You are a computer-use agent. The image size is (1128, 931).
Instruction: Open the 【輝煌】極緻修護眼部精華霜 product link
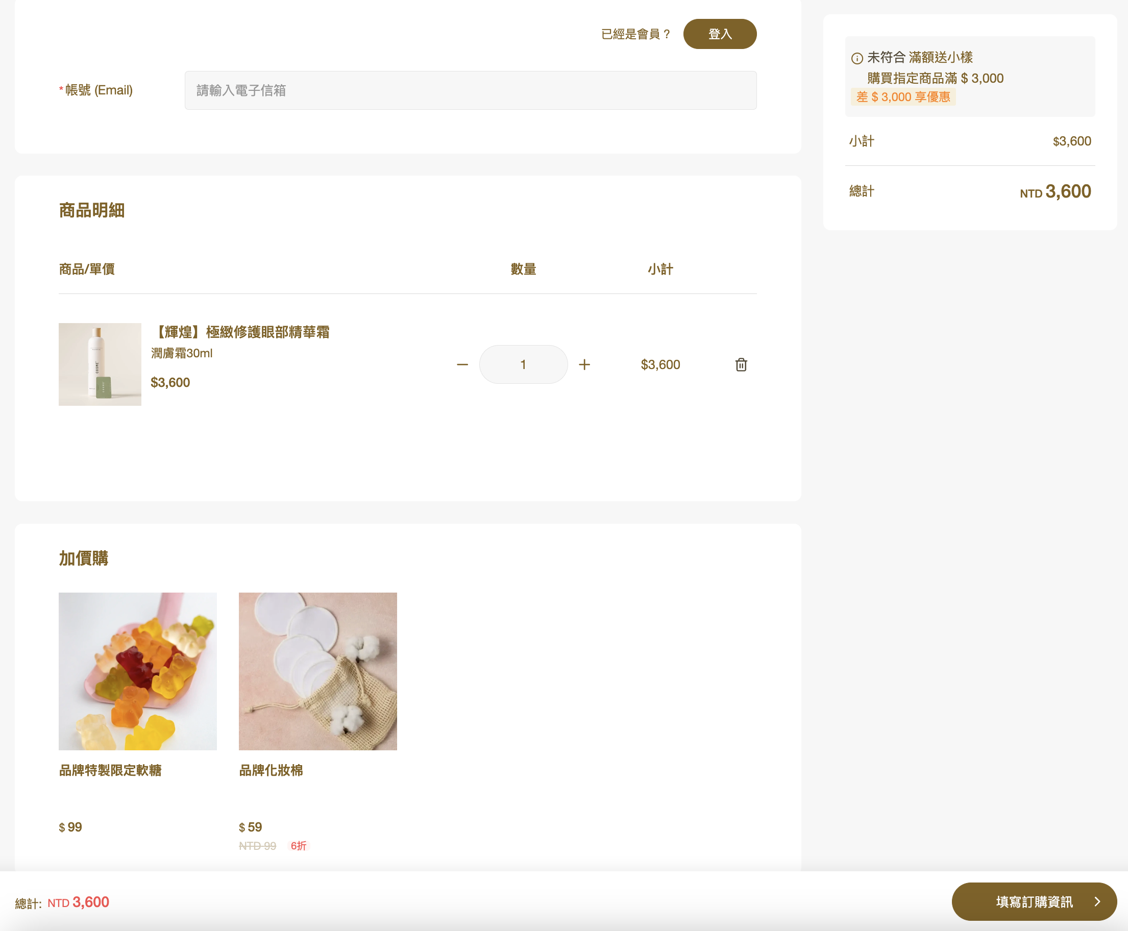pyautogui.click(x=240, y=332)
